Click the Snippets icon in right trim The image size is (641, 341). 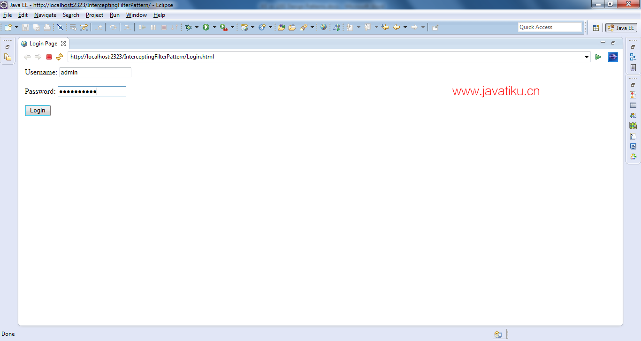(x=633, y=136)
